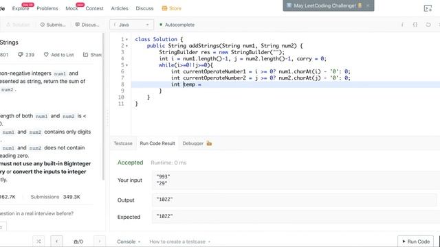Reset code with the circular arrow icon

(428, 25)
